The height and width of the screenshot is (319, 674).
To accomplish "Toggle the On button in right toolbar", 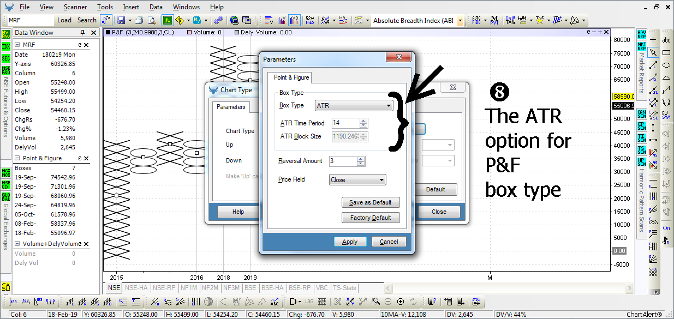I will (666, 228).
